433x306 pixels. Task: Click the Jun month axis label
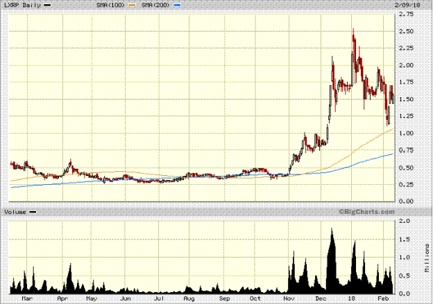coord(126,298)
